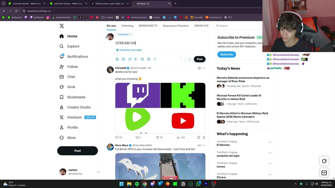Open the Twitch logo image thumbnail
The width and height of the screenshot is (335, 188).
point(138,95)
